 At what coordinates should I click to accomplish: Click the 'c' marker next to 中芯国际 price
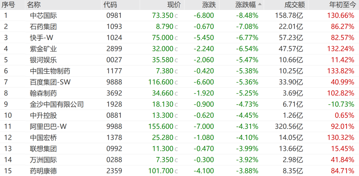click(x=176, y=16)
